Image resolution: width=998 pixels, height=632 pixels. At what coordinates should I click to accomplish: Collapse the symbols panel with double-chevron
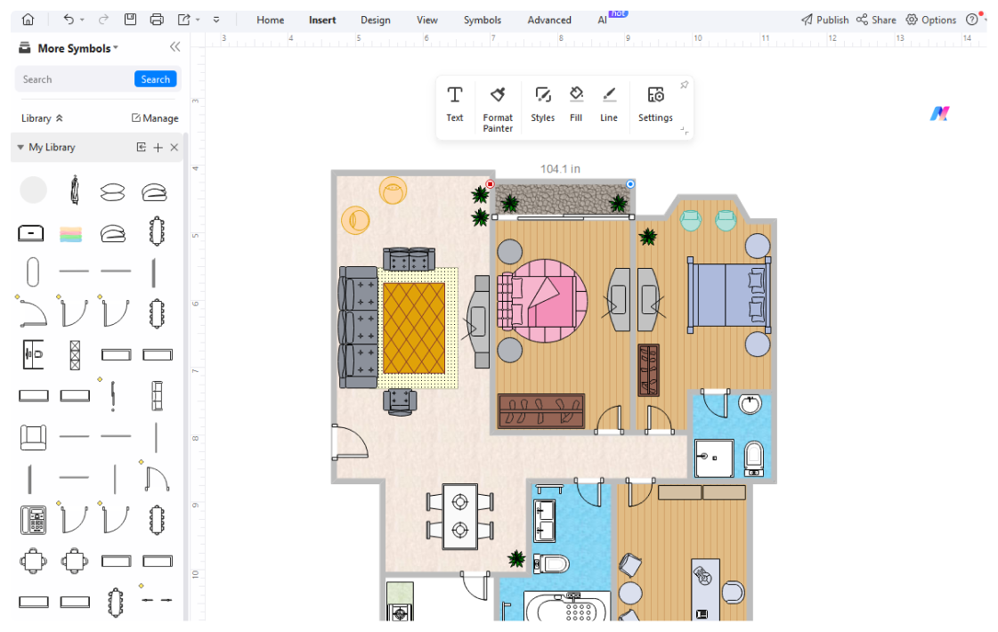tap(174, 48)
